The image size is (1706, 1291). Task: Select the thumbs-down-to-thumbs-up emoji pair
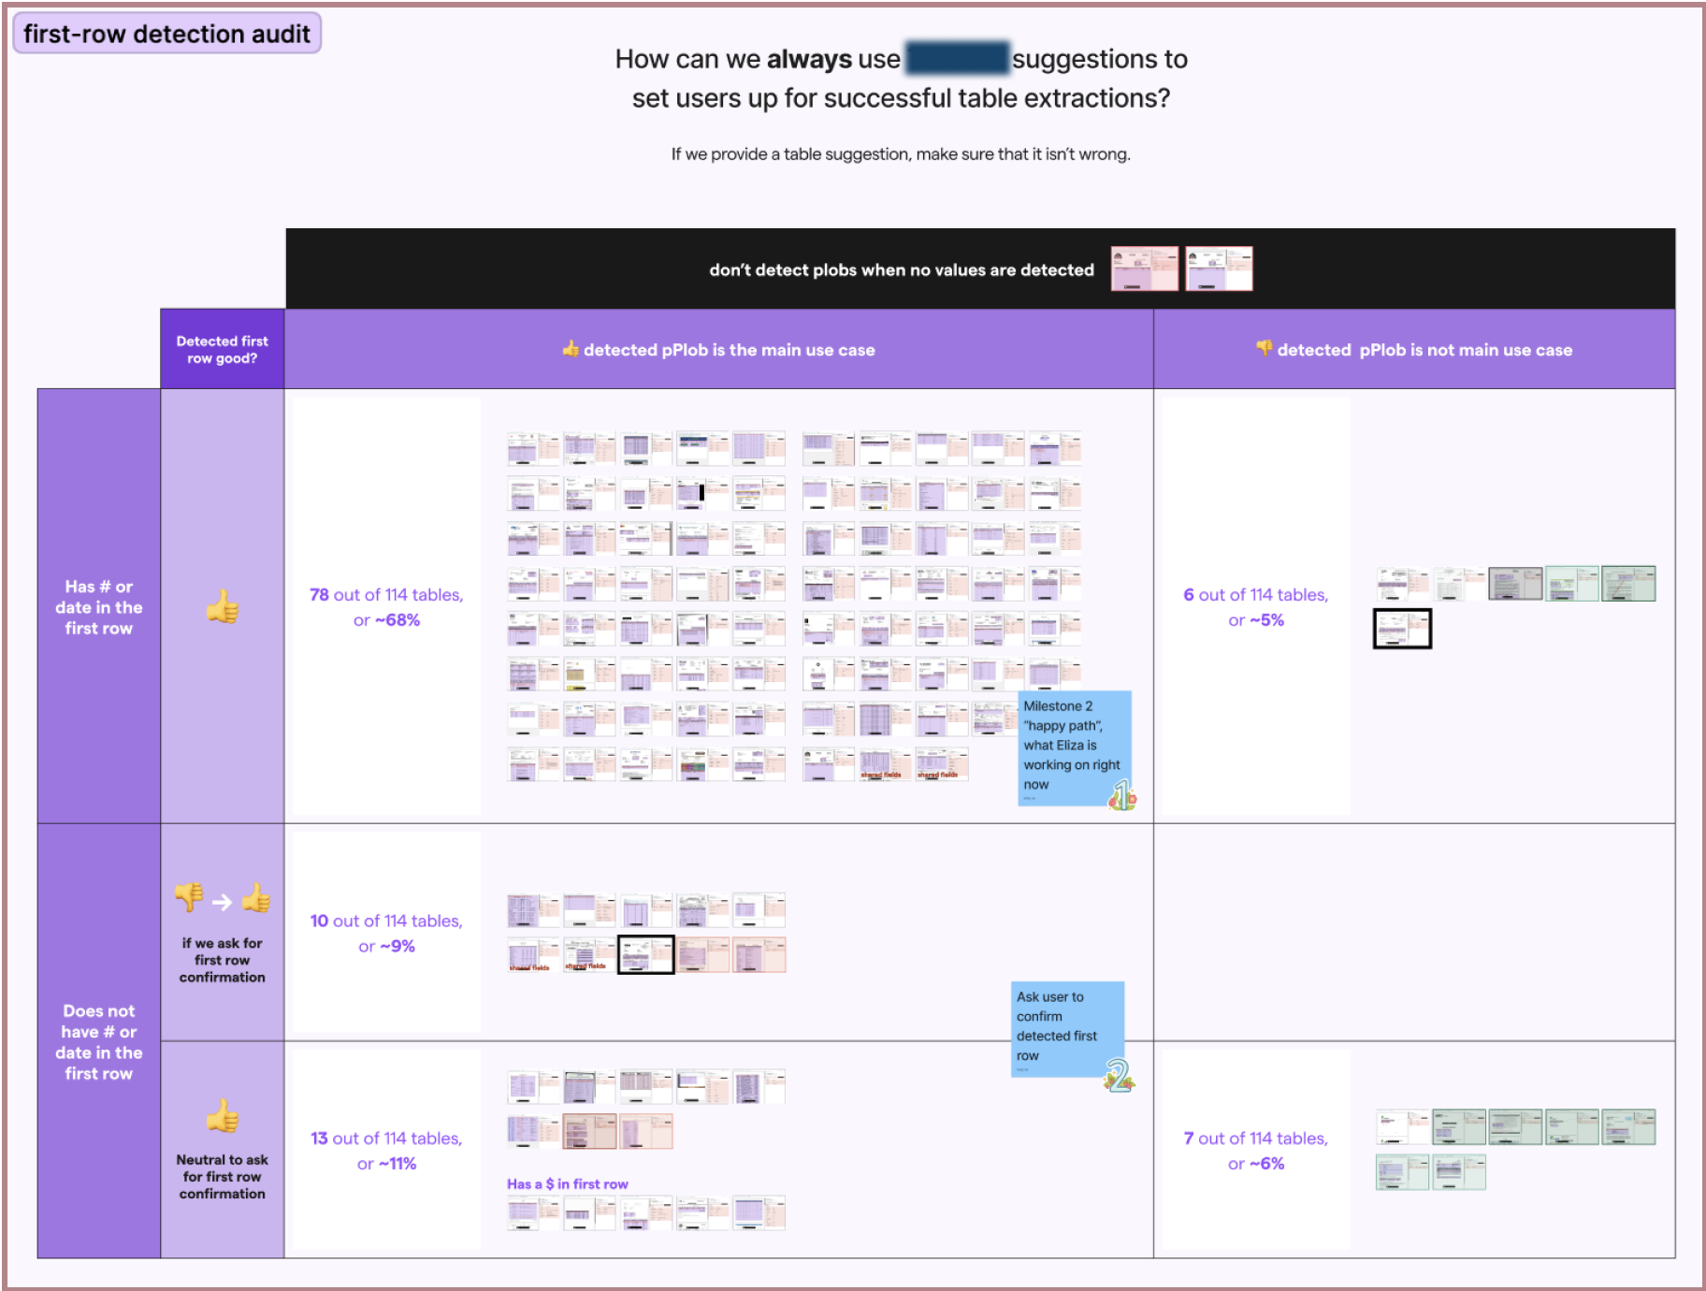222,900
